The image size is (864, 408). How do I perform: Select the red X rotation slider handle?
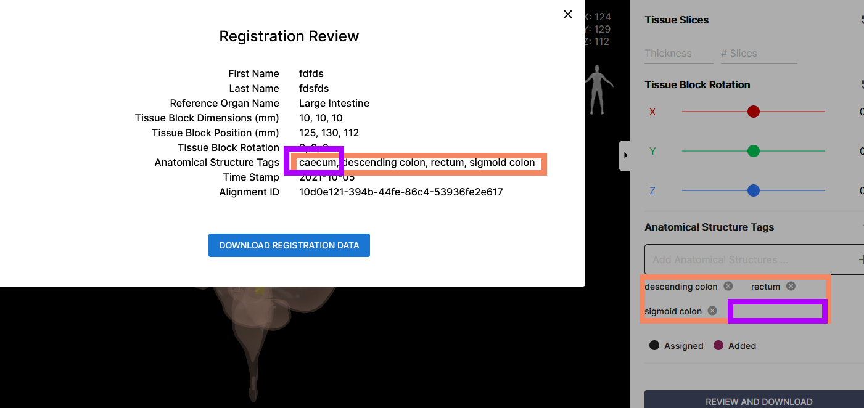753,112
